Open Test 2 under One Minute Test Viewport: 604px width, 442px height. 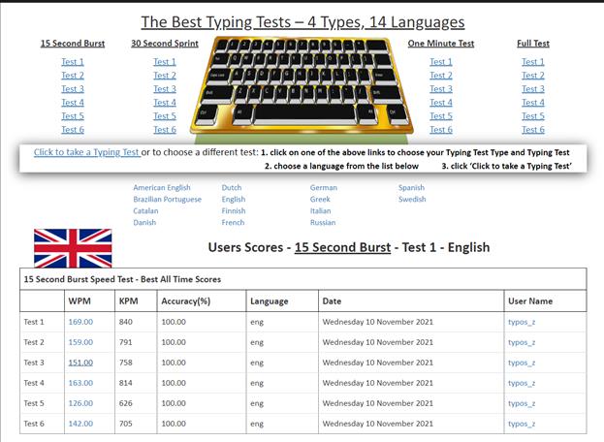tap(441, 76)
